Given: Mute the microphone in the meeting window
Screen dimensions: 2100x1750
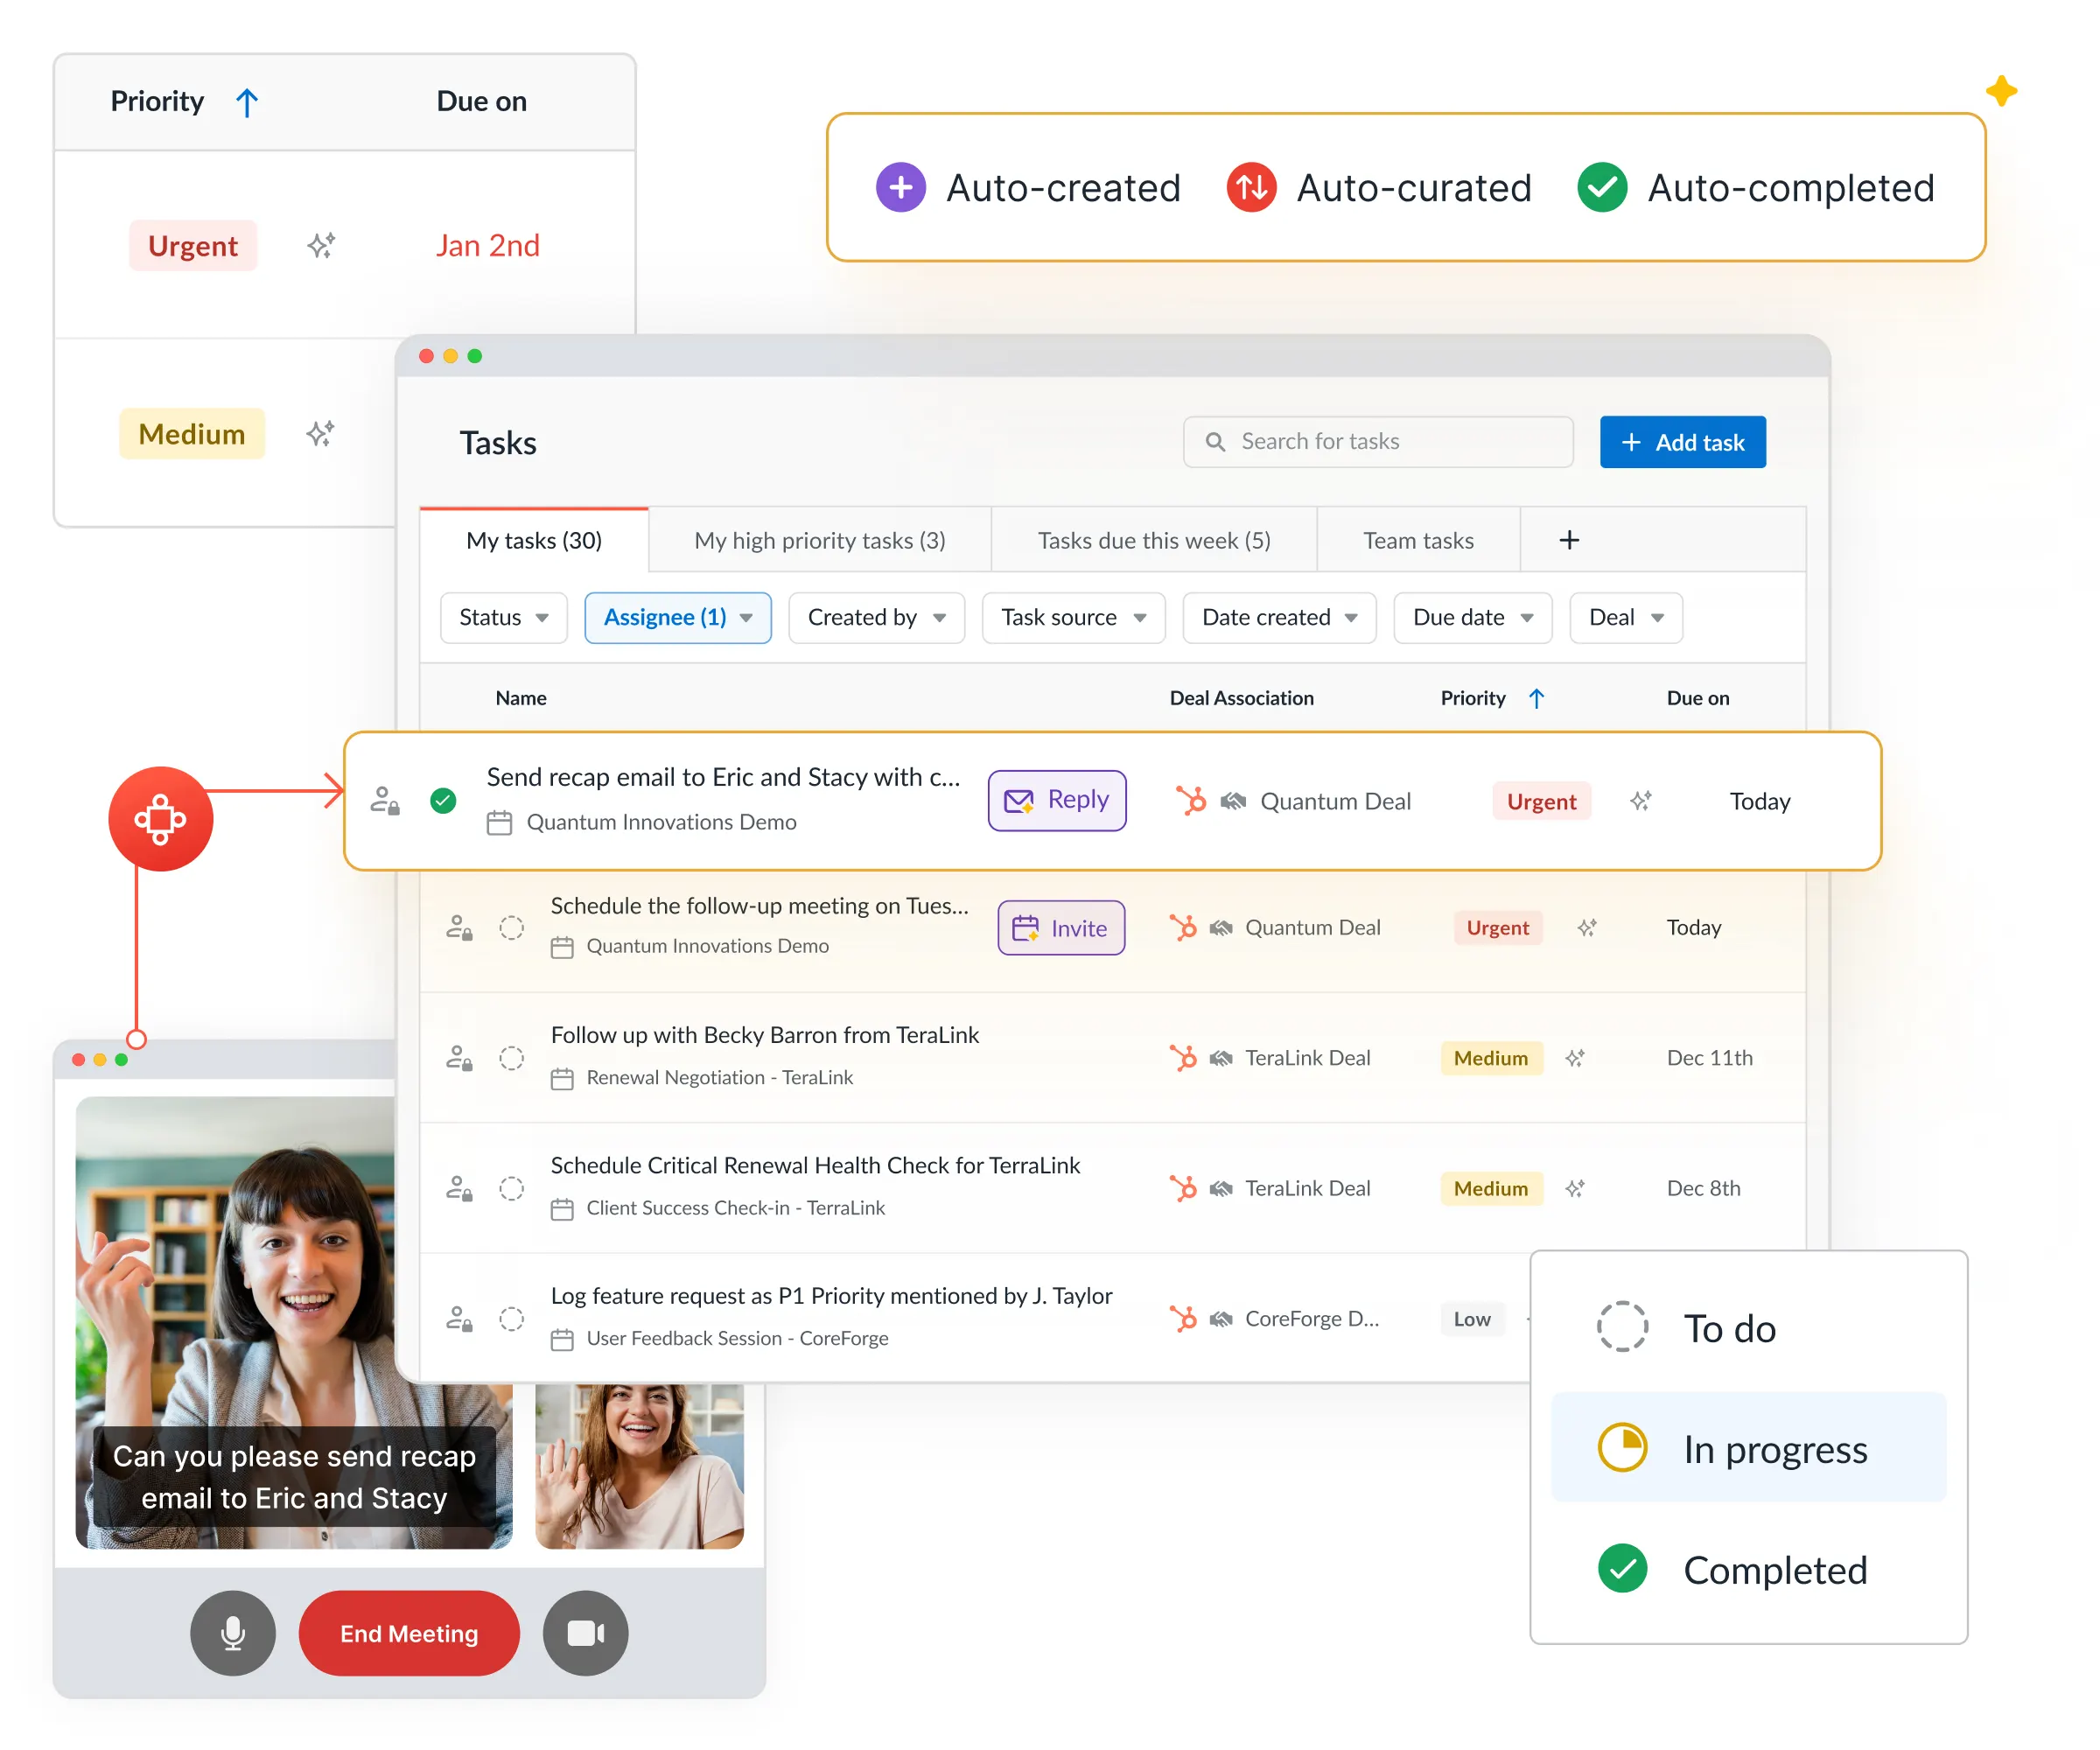Looking at the screenshot, I should pos(232,1633).
